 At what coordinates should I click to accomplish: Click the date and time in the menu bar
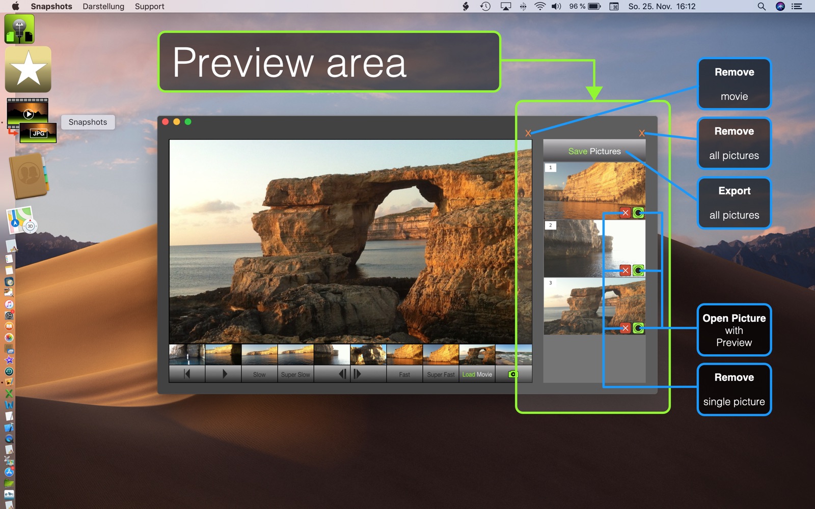(x=662, y=6)
